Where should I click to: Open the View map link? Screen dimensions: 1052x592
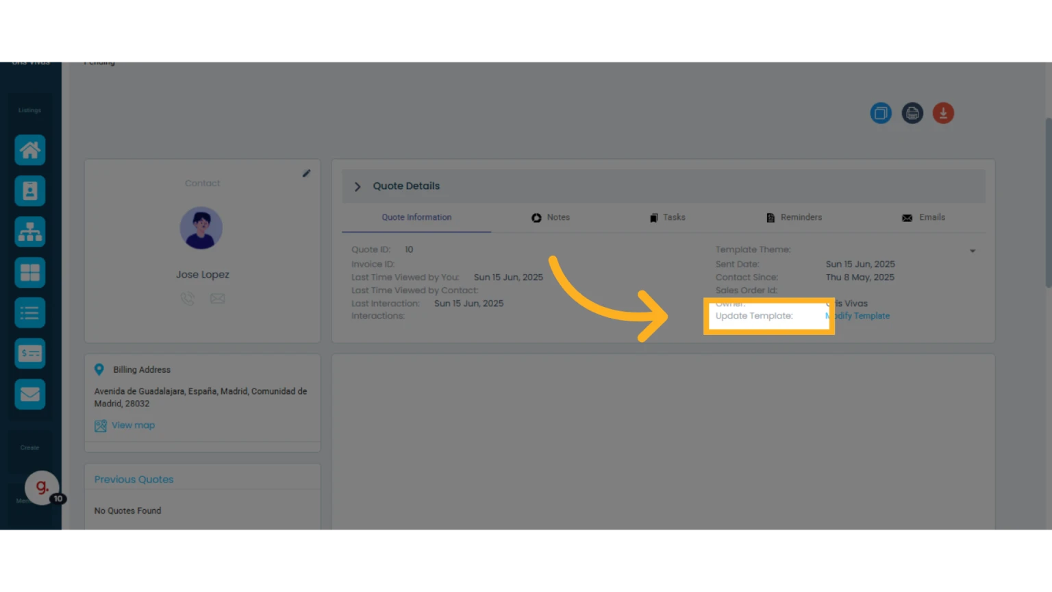(134, 425)
